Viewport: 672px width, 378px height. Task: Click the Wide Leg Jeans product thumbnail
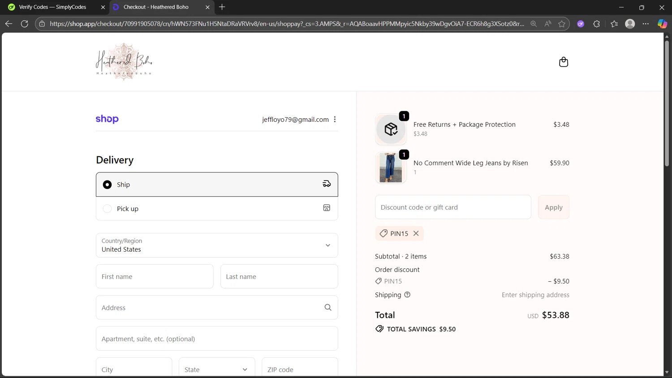[x=391, y=168]
